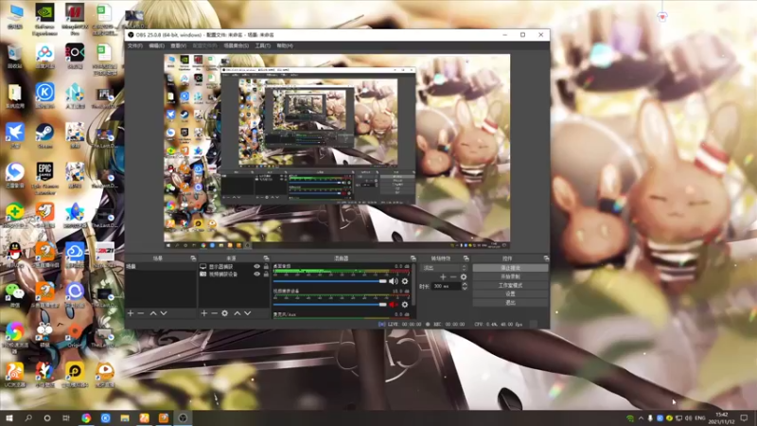Image resolution: width=757 pixels, height=426 pixels.
Task: Unmute the red 视频捕获设备 mixer speaker
Action: coord(393,305)
